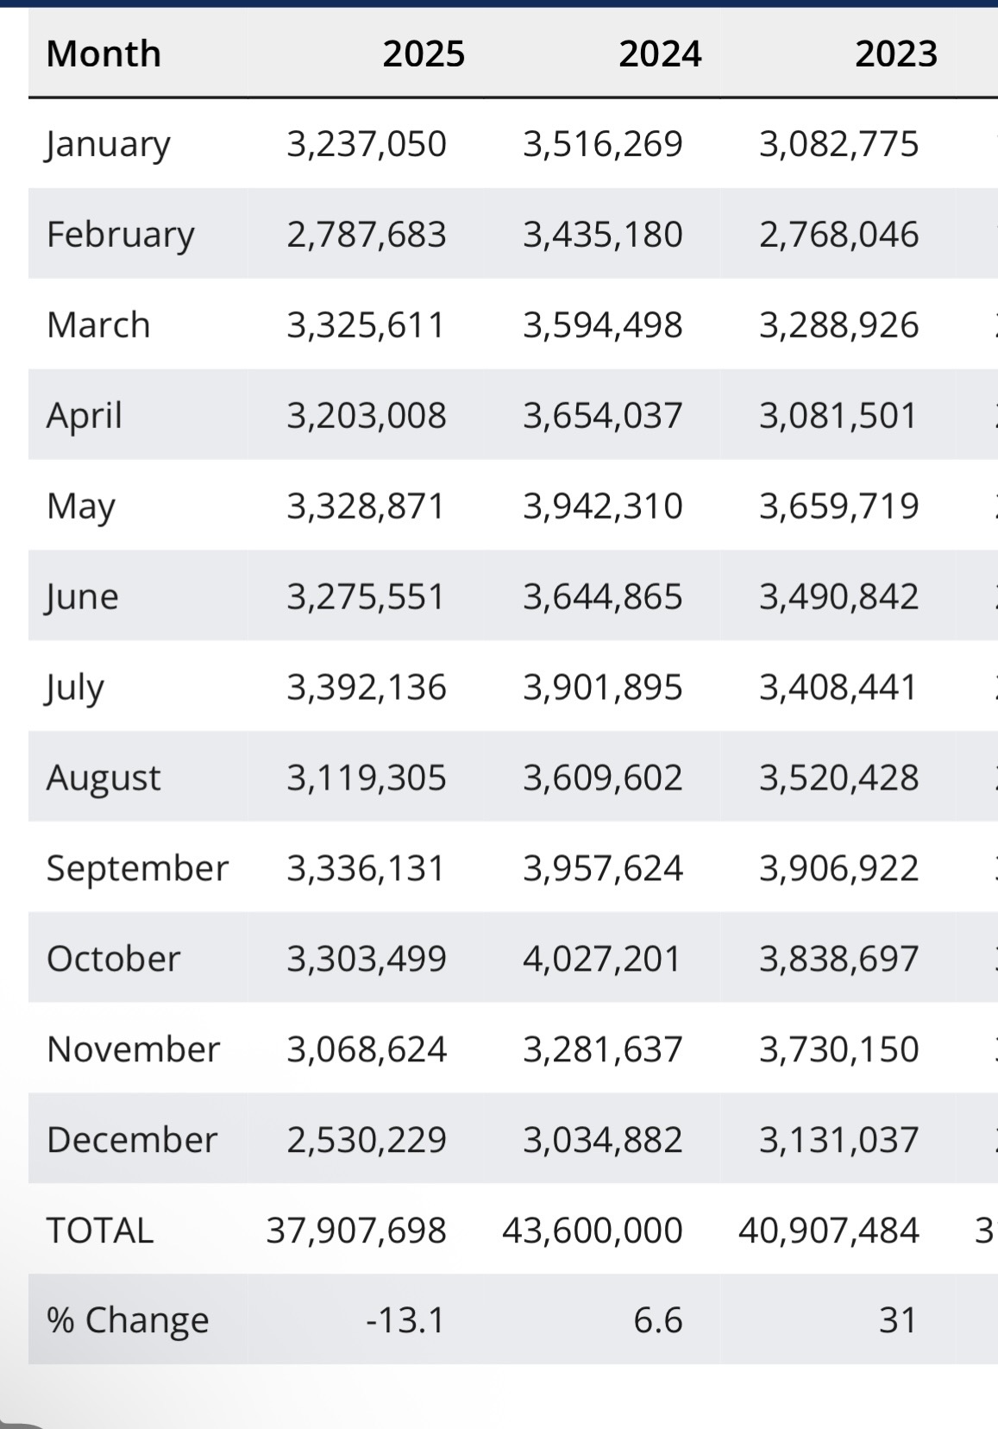This screenshot has height=1429, width=998.
Task: Click the May row label
Action: (x=80, y=507)
